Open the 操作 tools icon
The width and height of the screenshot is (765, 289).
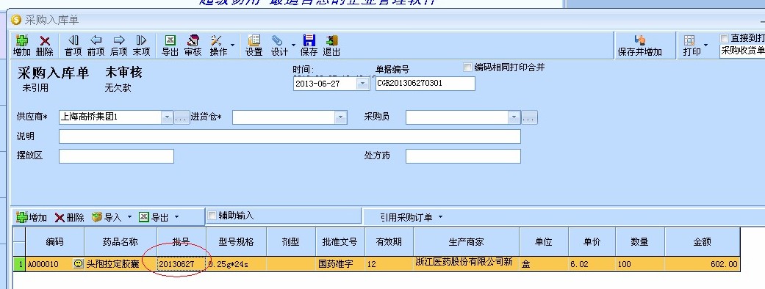click(215, 40)
